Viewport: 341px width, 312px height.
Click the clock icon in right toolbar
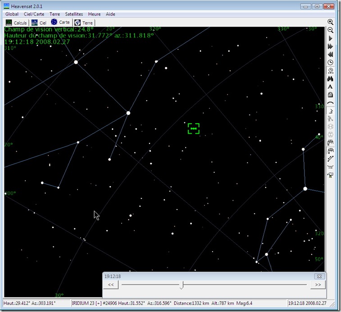pos(330,62)
